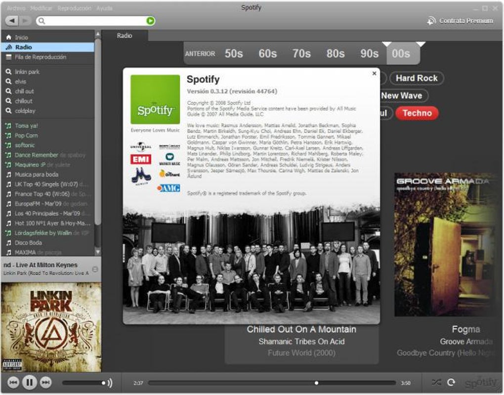Open the Modificar menu

coord(41,8)
